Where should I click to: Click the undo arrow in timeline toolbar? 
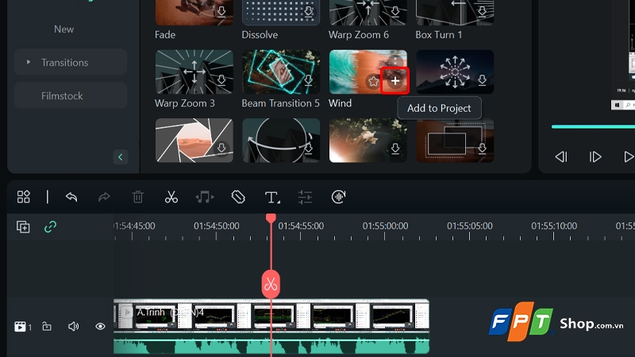click(x=71, y=197)
